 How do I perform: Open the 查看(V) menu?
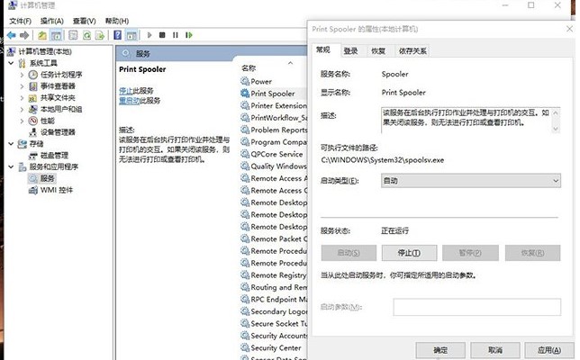coord(85,21)
